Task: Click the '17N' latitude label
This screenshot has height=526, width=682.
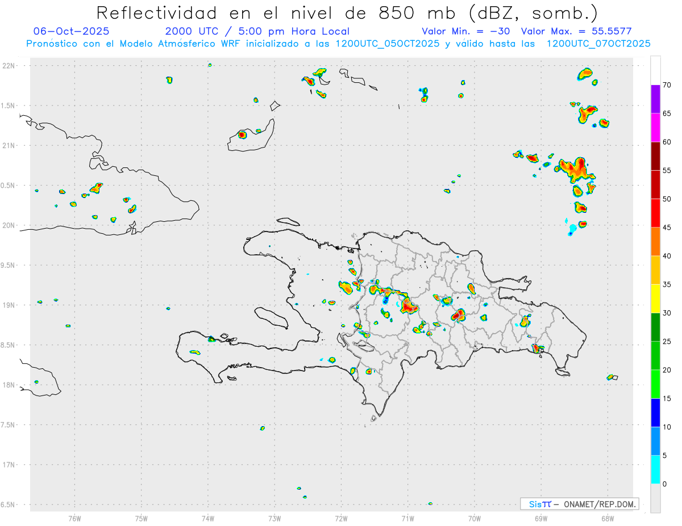Action: pos(9,465)
